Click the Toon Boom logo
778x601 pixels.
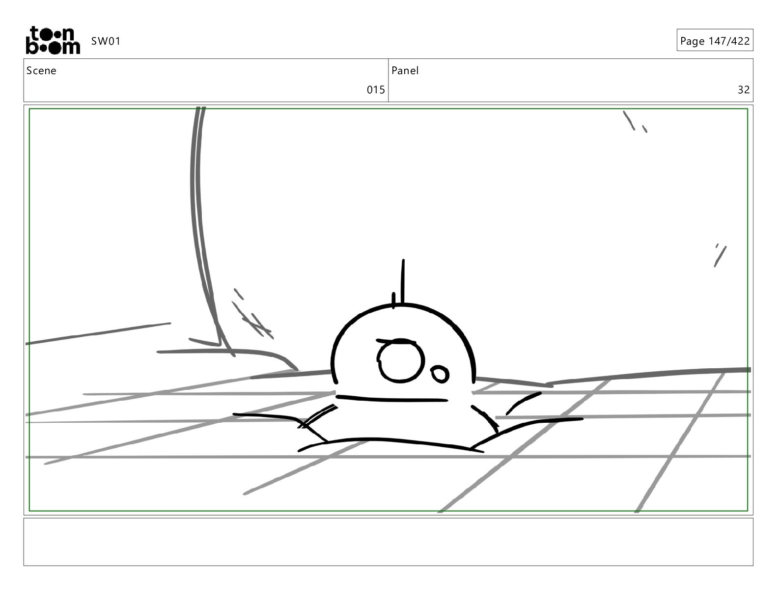[x=53, y=40]
